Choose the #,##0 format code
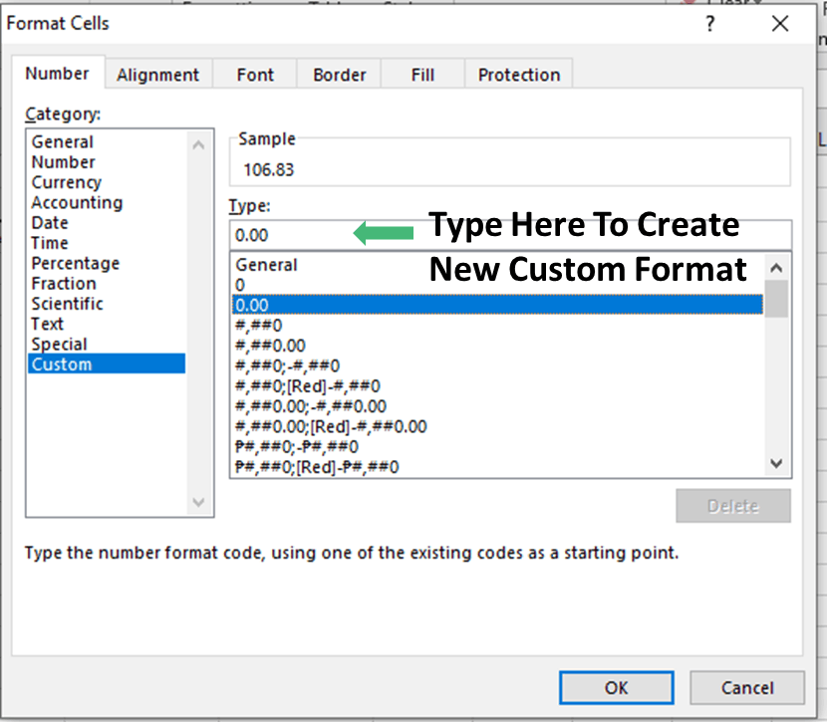 (x=497, y=326)
